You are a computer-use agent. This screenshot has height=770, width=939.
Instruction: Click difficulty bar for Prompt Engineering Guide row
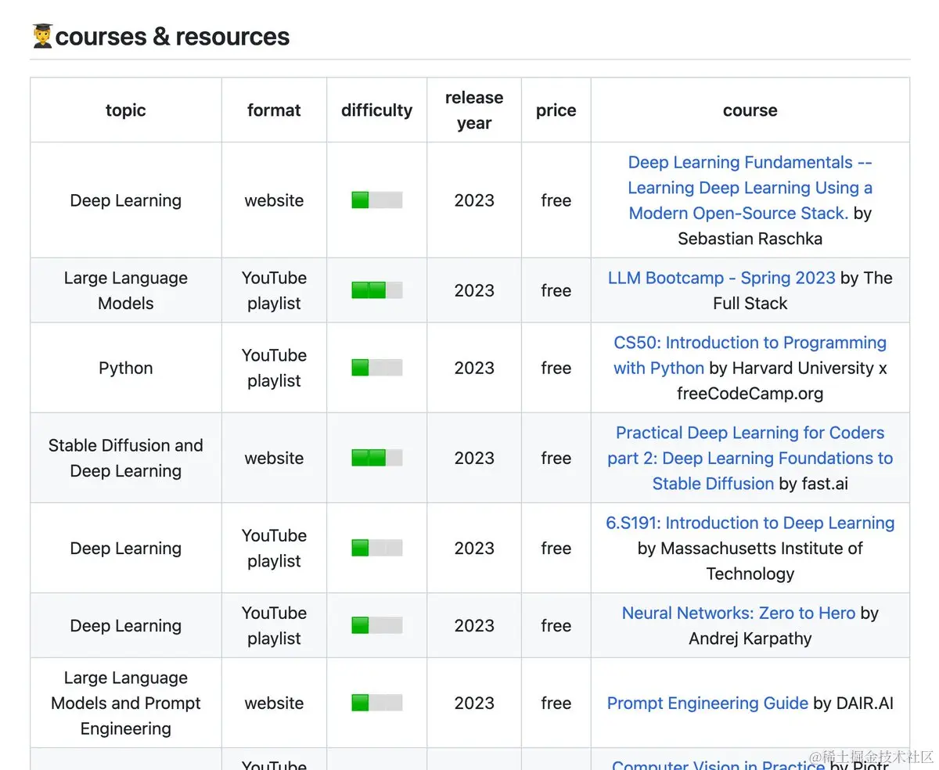(376, 703)
